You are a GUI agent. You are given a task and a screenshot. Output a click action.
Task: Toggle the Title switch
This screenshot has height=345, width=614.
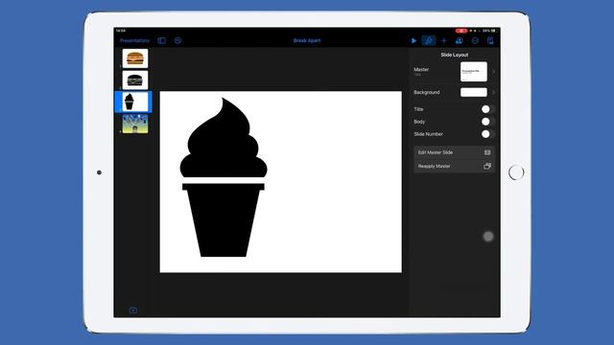pos(488,109)
